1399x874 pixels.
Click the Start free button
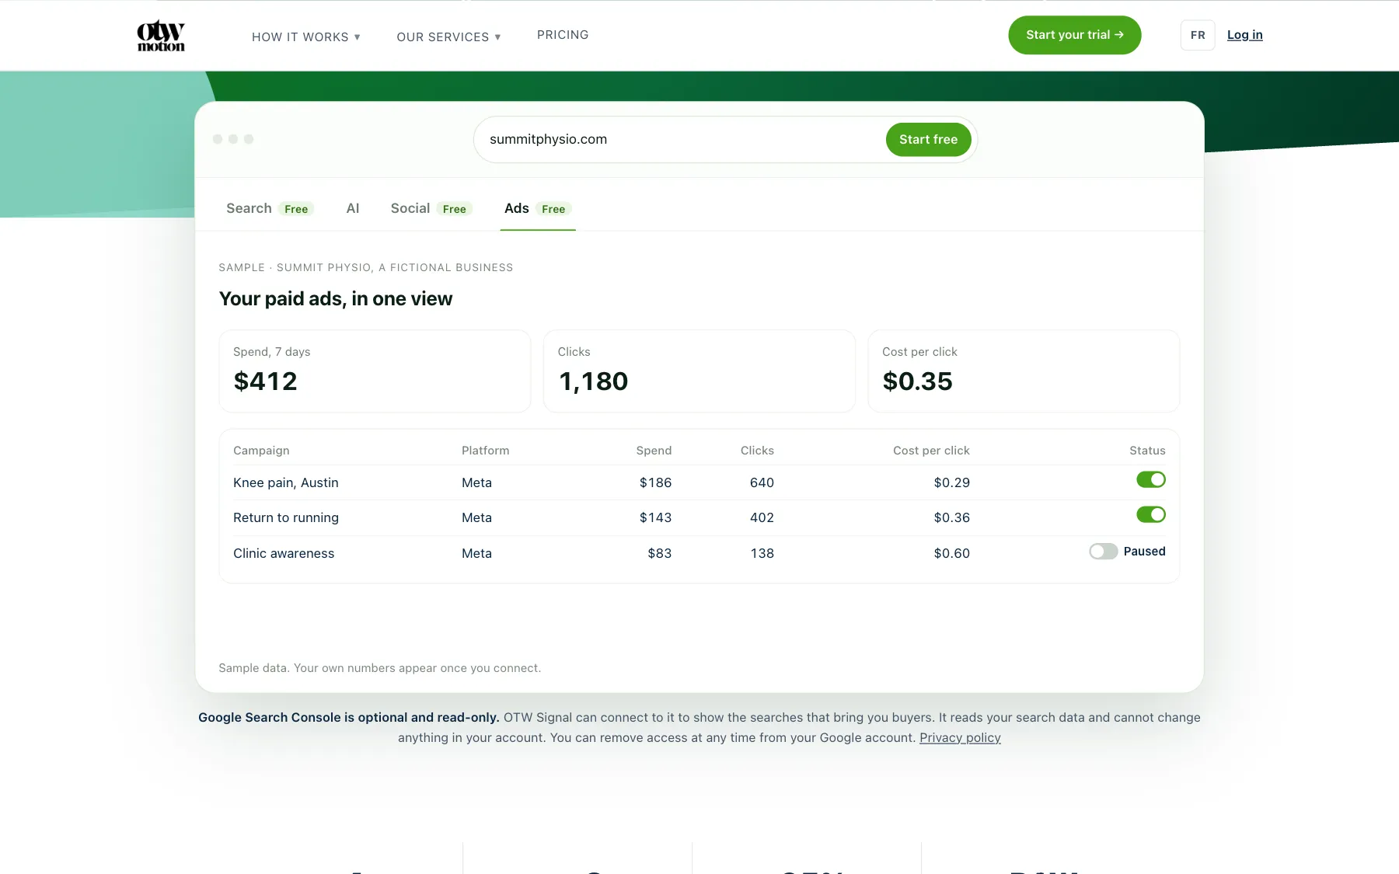point(928,139)
